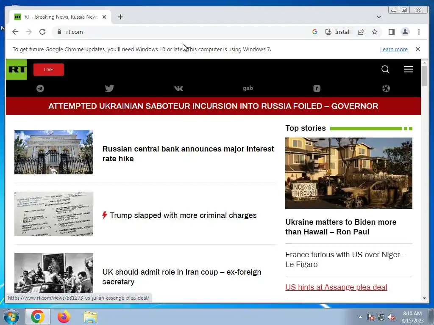The width and height of the screenshot is (434, 325).
Task: Open Trump slapped with criminal charges headline
Action: [x=183, y=215]
